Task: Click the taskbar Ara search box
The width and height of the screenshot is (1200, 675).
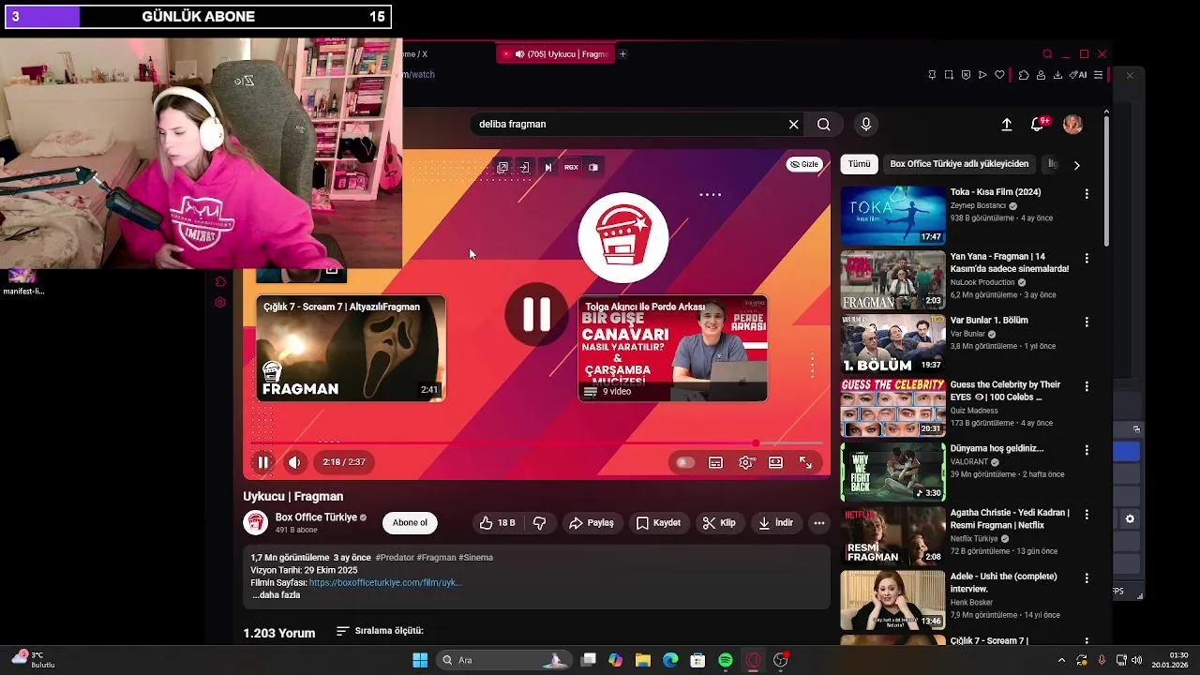Action: click(x=503, y=660)
